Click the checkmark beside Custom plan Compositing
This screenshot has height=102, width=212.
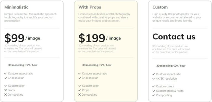pos(153,95)
